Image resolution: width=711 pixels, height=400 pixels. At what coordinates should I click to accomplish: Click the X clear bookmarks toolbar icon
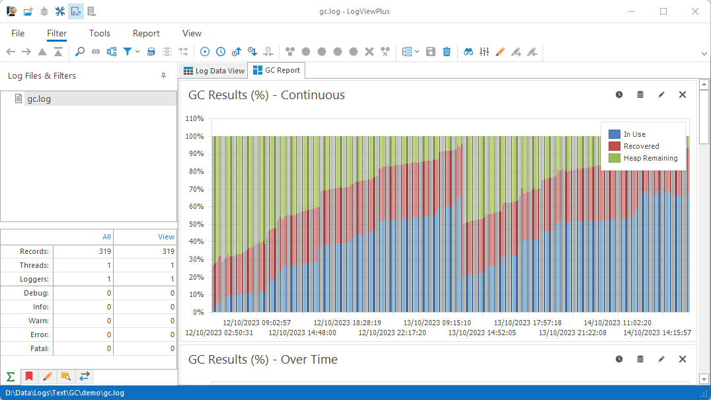pos(369,52)
